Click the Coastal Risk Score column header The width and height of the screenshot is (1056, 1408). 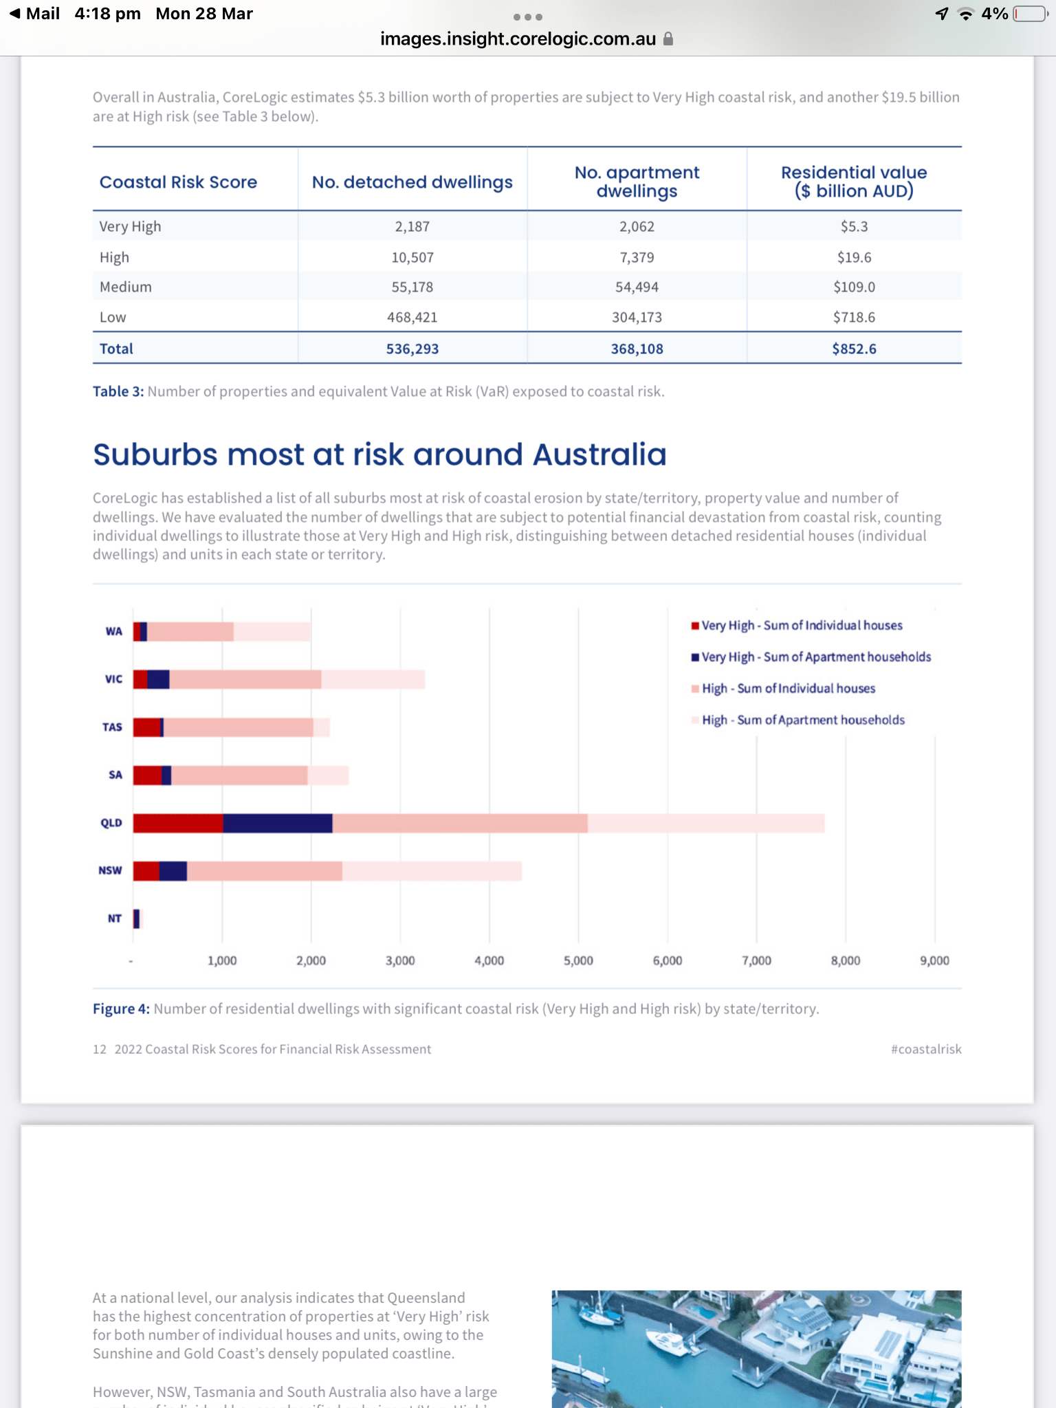178,182
